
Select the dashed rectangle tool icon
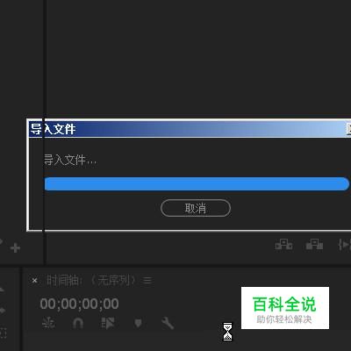click(3, 333)
